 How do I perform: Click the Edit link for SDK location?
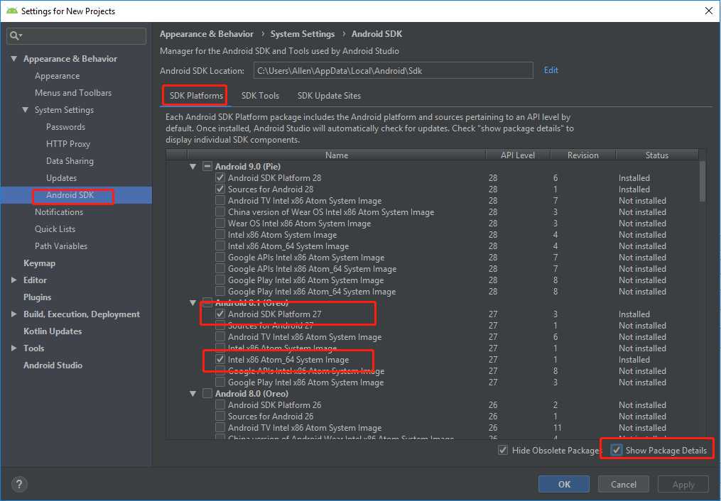[551, 70]
